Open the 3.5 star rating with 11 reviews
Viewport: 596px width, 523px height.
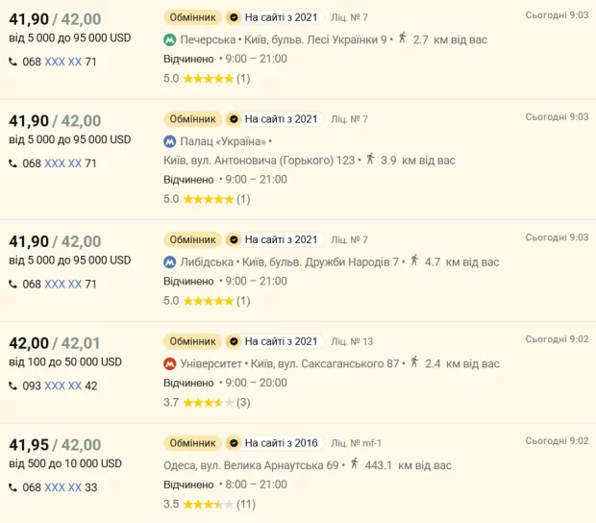click(x=207, y=504)
